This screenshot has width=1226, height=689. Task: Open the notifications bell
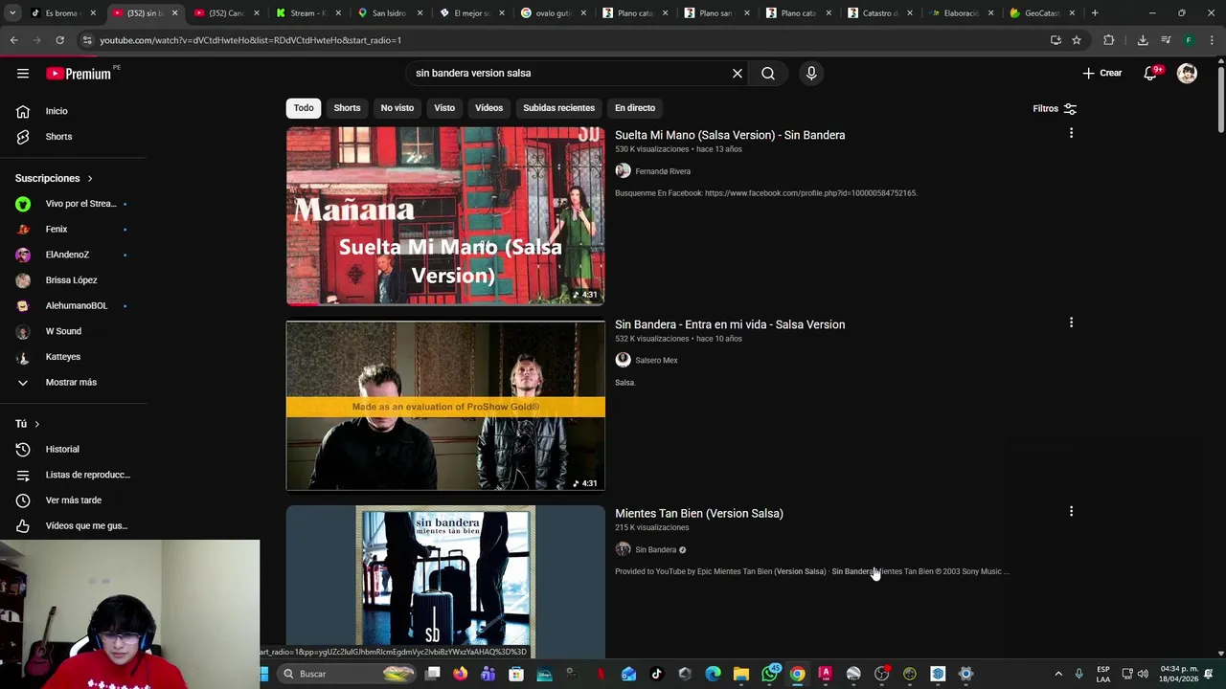pos(1150,73)
